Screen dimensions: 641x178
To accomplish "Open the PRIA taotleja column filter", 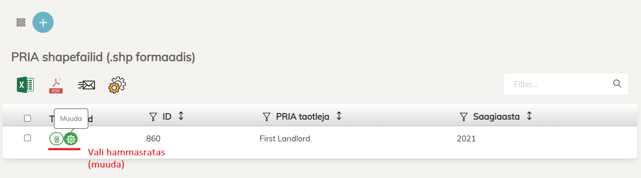I will [x=266, y=117].
